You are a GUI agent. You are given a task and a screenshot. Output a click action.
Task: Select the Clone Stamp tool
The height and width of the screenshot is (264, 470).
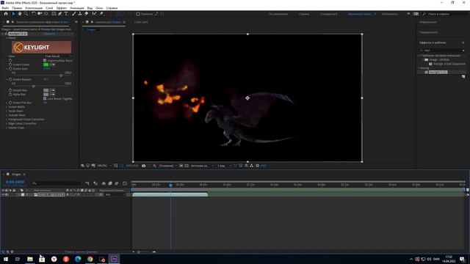click(x=80, y=14)
